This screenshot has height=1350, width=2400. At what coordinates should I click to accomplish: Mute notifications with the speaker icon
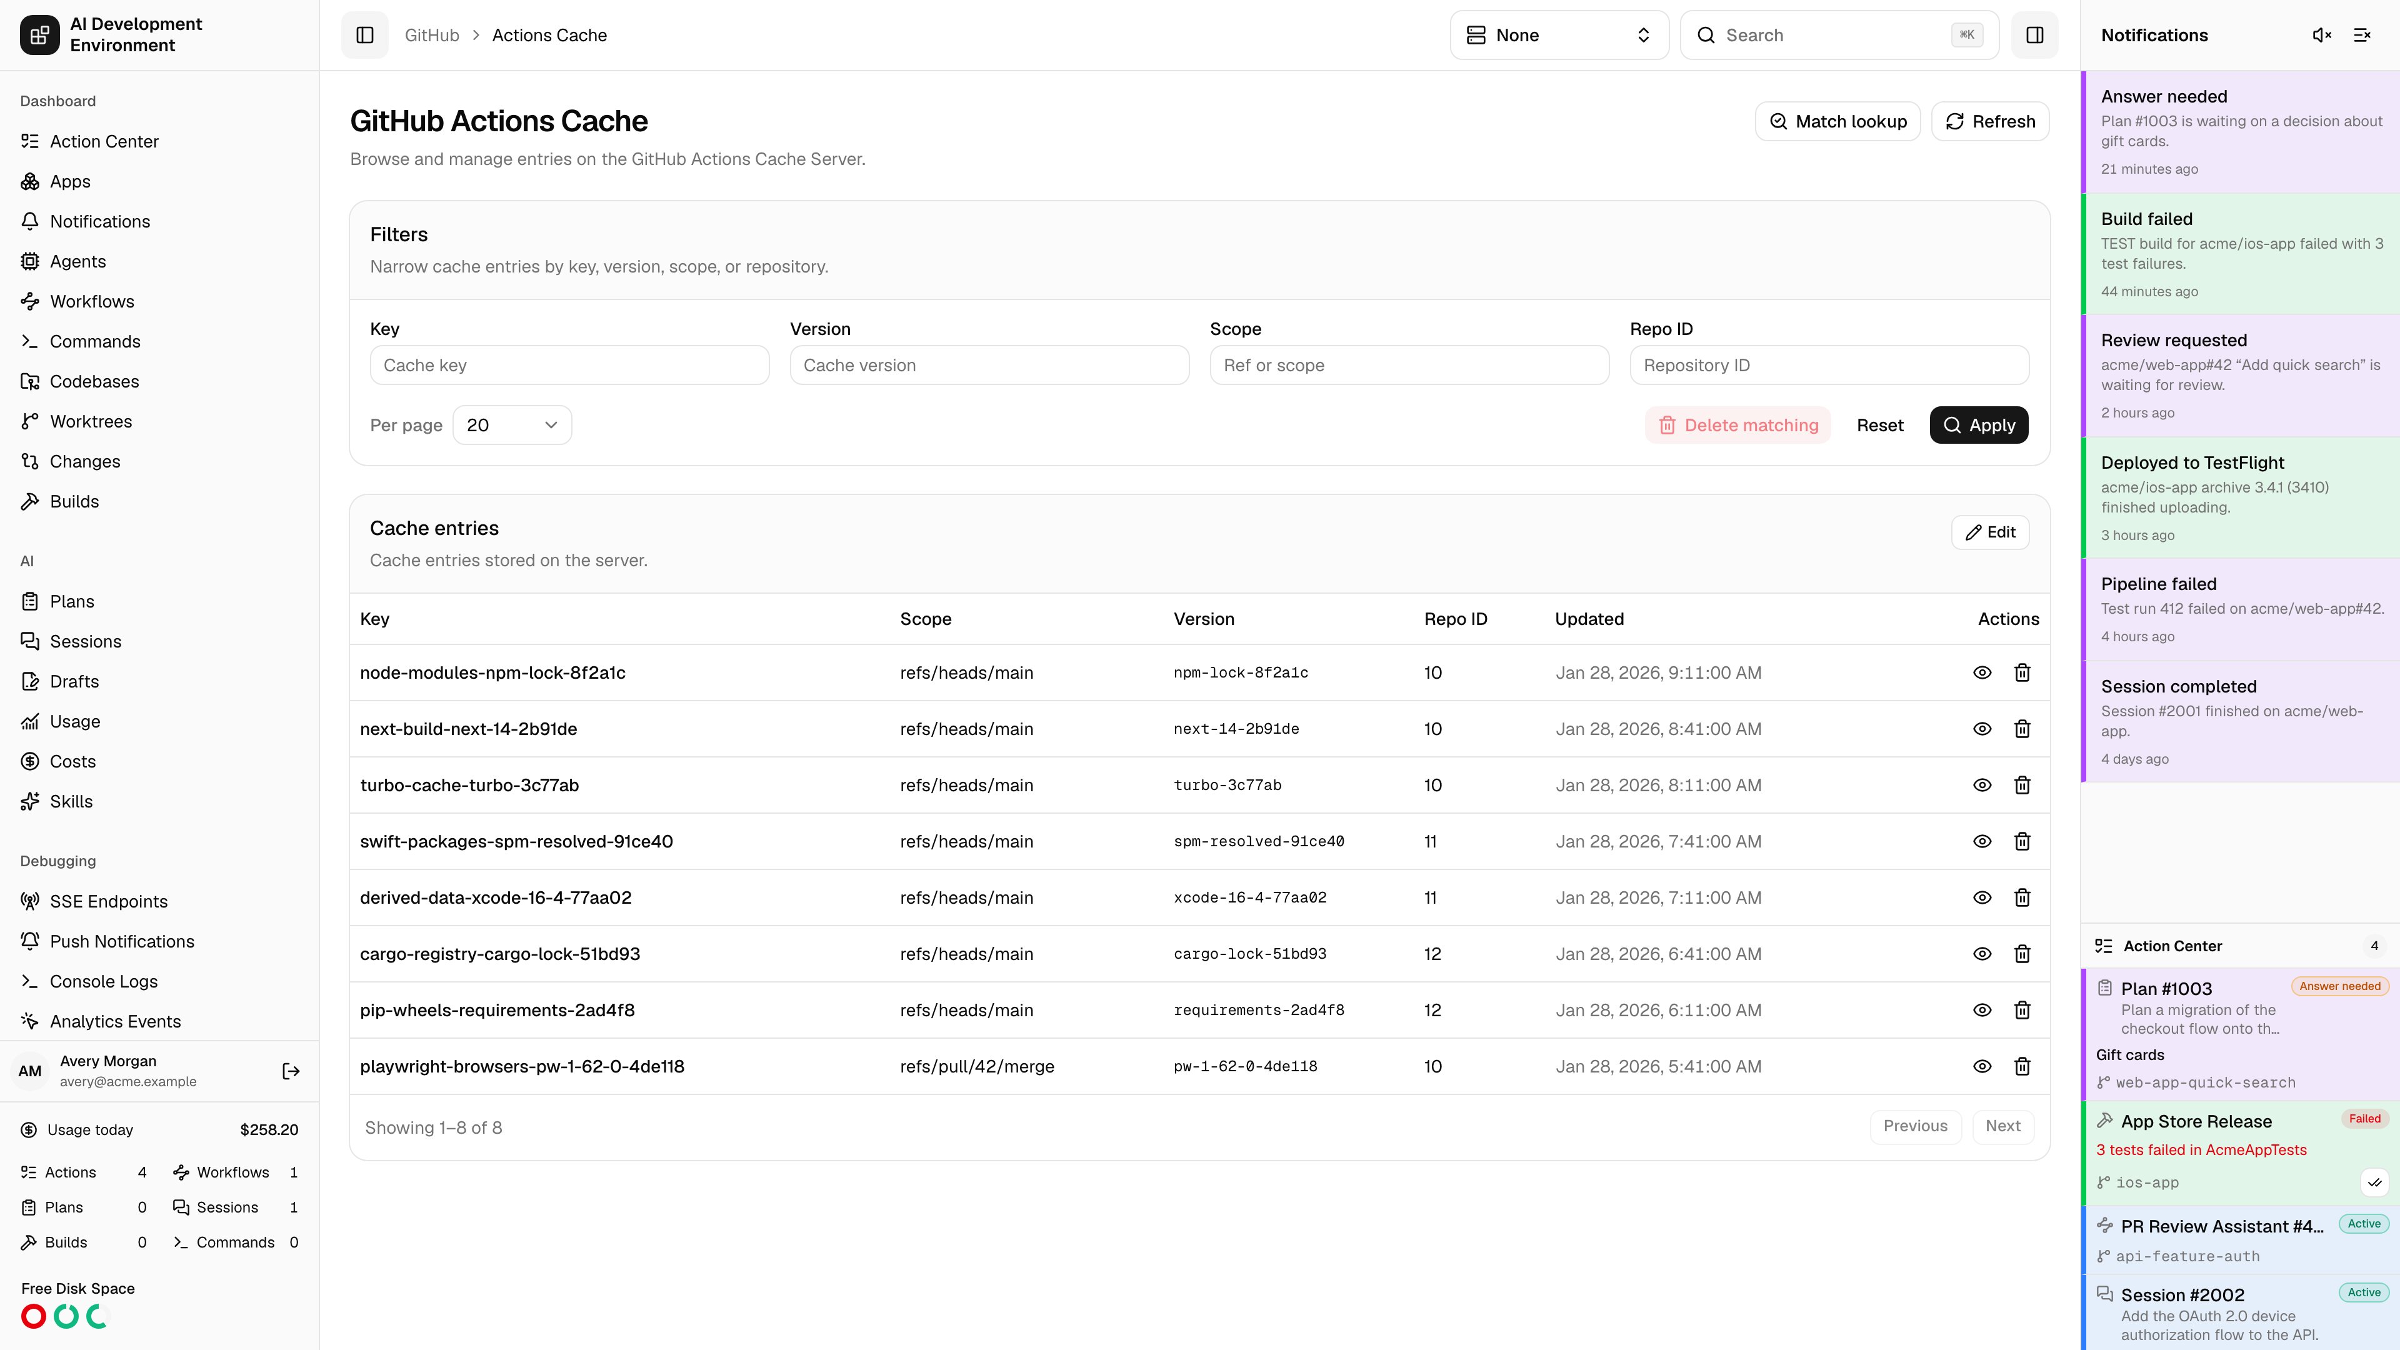click(2322, 36)
